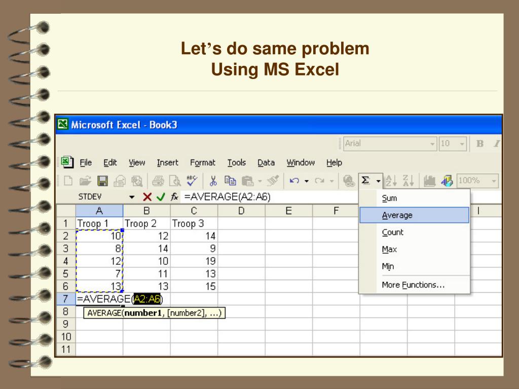The image size is (519, 389).
Task: Choose Min from AutoSum list
Action: click(x=415, y=266)
